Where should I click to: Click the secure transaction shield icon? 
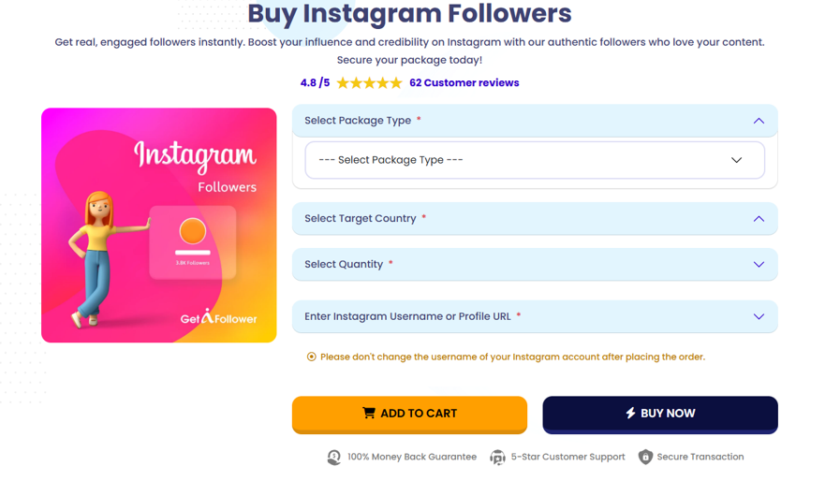(x=645, y=457)
